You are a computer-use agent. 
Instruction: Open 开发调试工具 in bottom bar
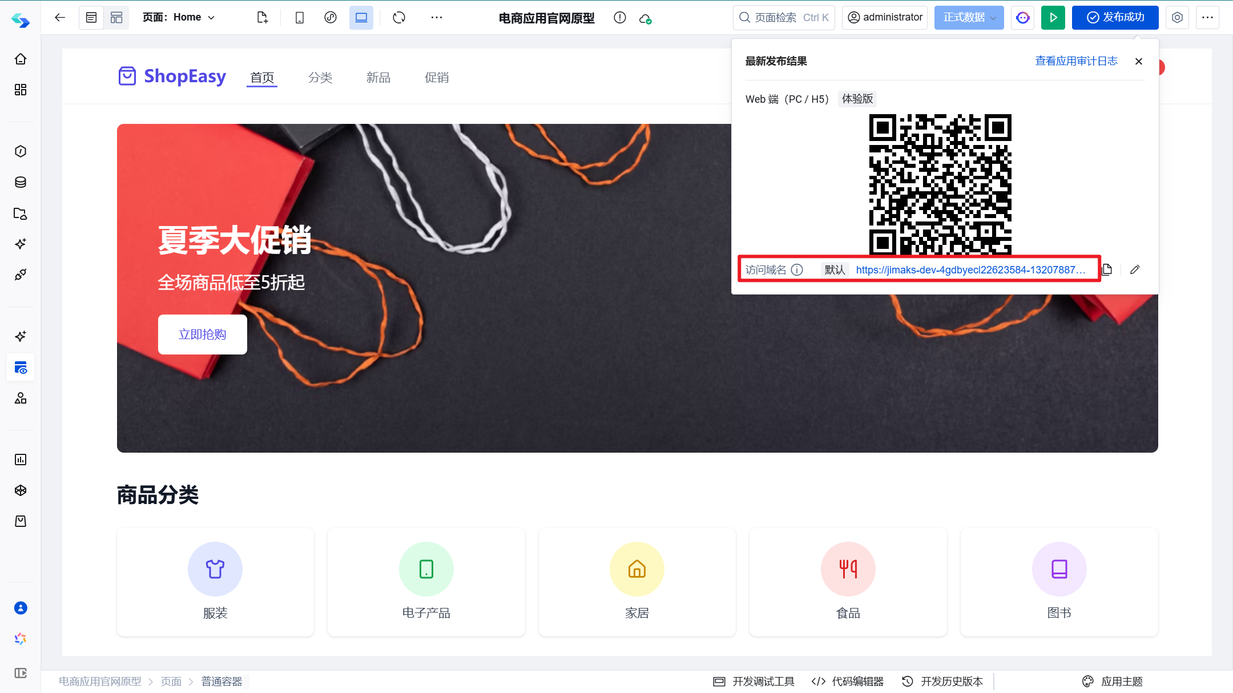tap(754, 682)
